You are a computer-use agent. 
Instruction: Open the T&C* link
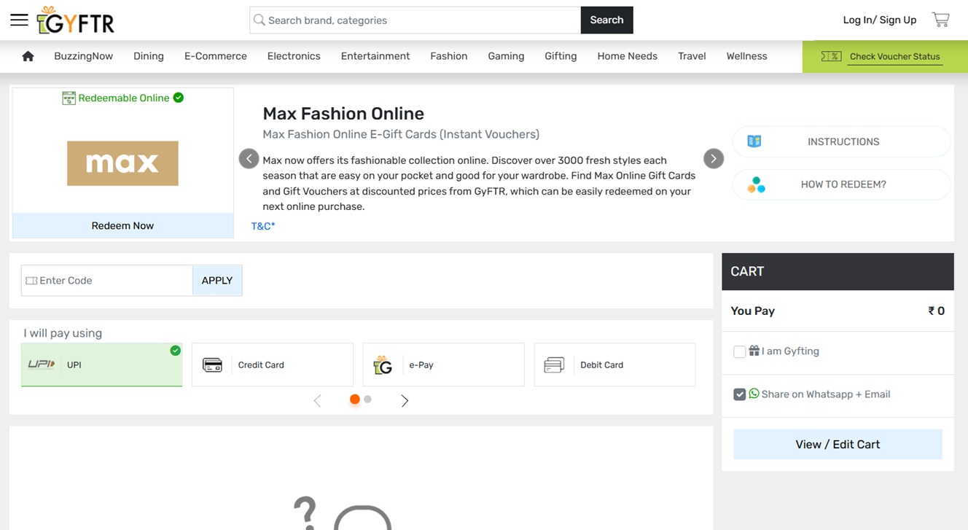(x=263, y=226)
